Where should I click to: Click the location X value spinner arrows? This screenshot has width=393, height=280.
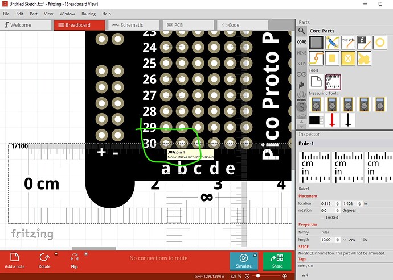[338, 204]
